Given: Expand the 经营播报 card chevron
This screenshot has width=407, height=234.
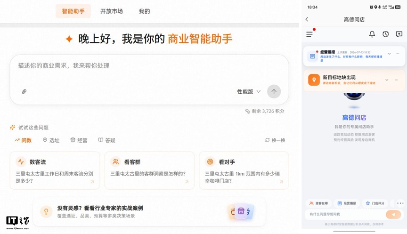Looking at the screenshot, I should click(389, 54).
